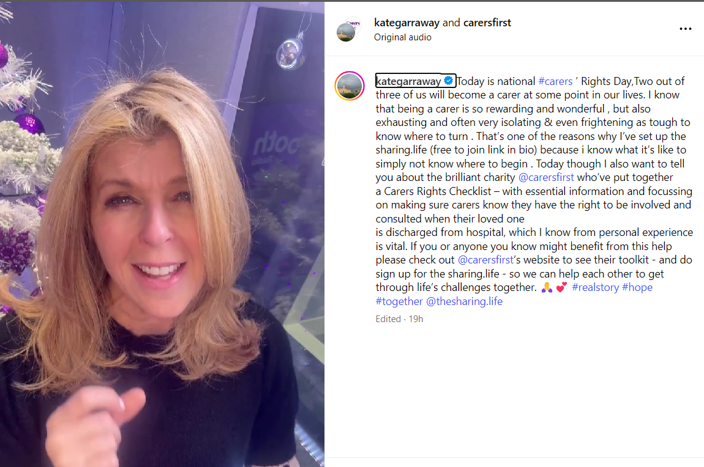Open the #carers hashtag
704x467 pixels.
(x=555, y=81)
